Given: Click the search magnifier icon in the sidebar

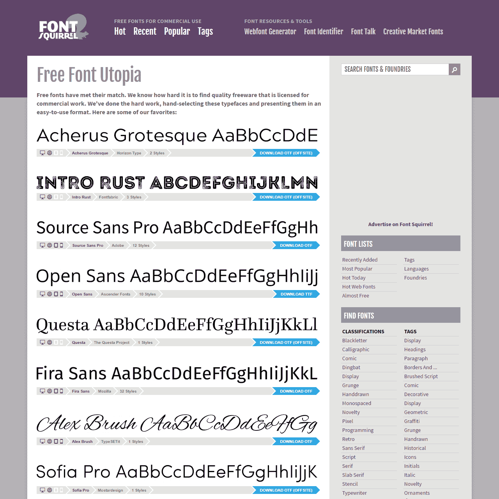Looking at the screenshot, I should pos(454,69).
